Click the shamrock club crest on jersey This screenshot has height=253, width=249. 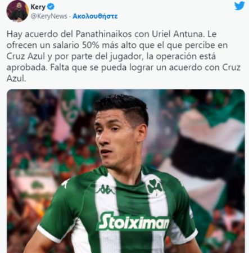[154, 186]
